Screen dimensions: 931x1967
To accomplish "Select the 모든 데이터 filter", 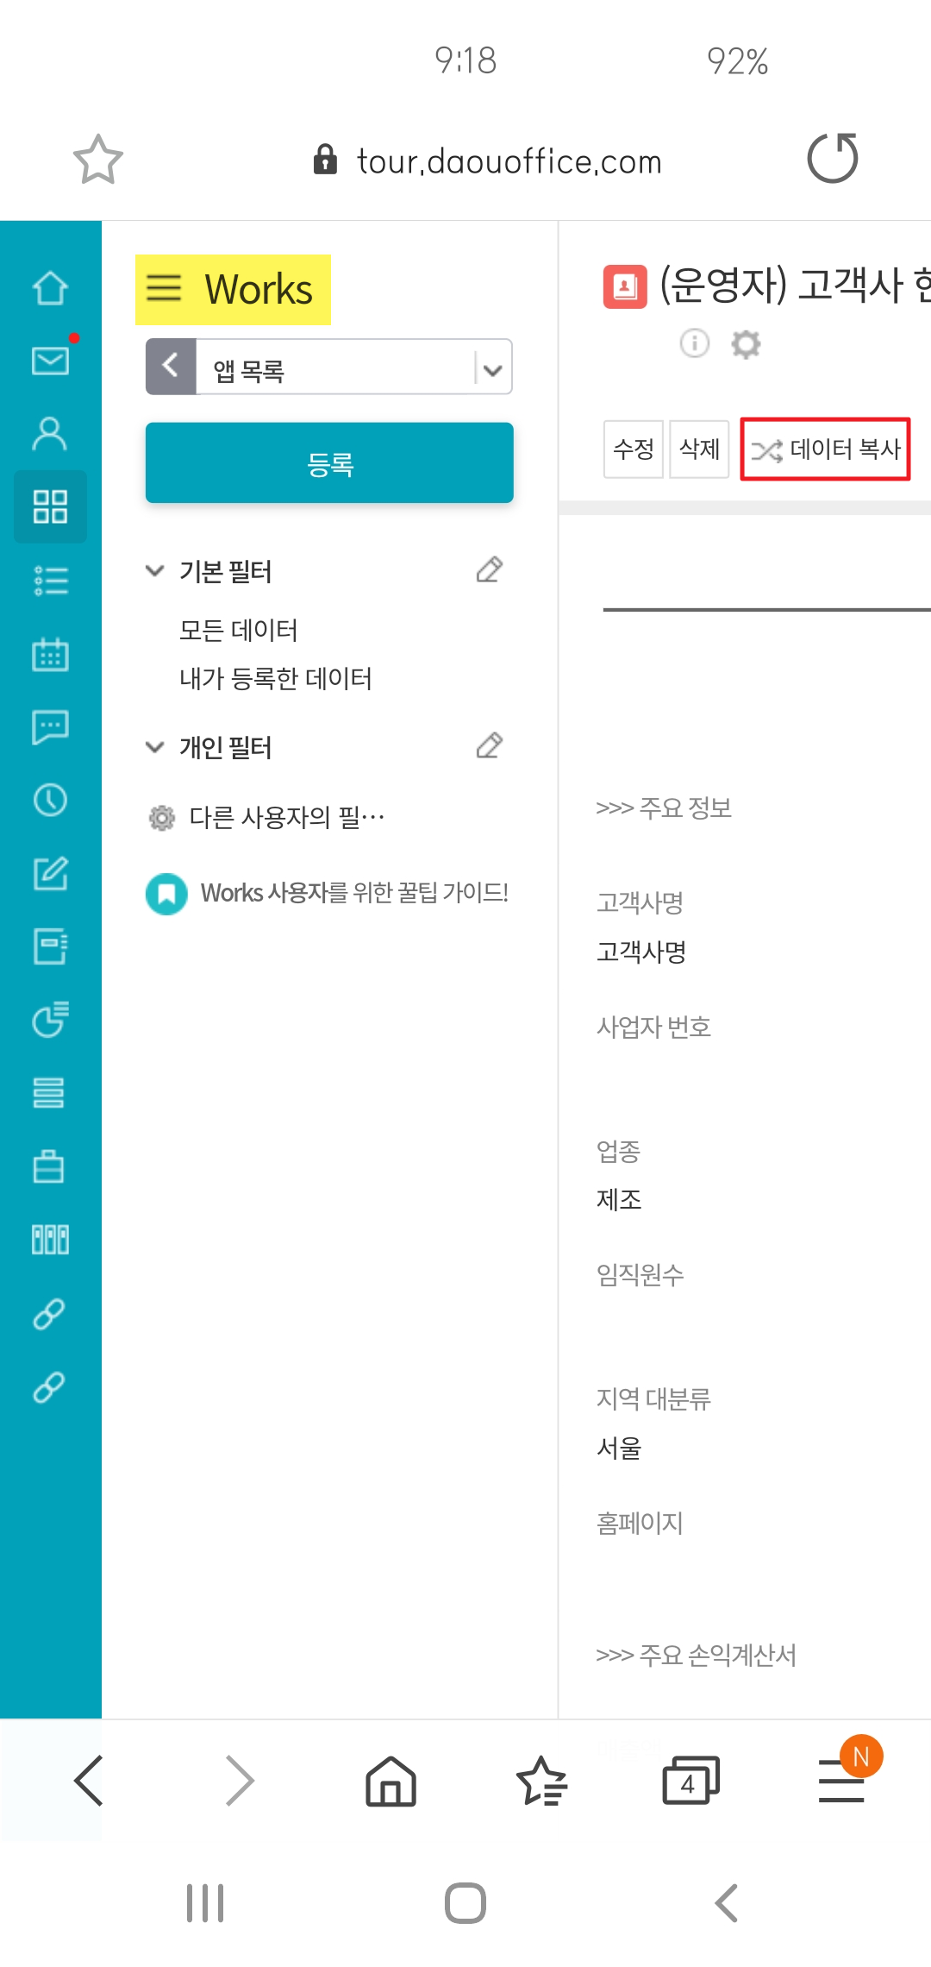I will [x=238, y=631].
